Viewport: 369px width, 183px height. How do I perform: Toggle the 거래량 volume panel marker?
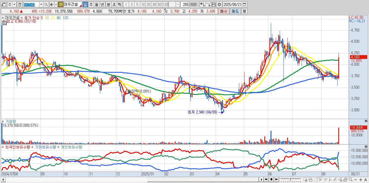[3, 121]
